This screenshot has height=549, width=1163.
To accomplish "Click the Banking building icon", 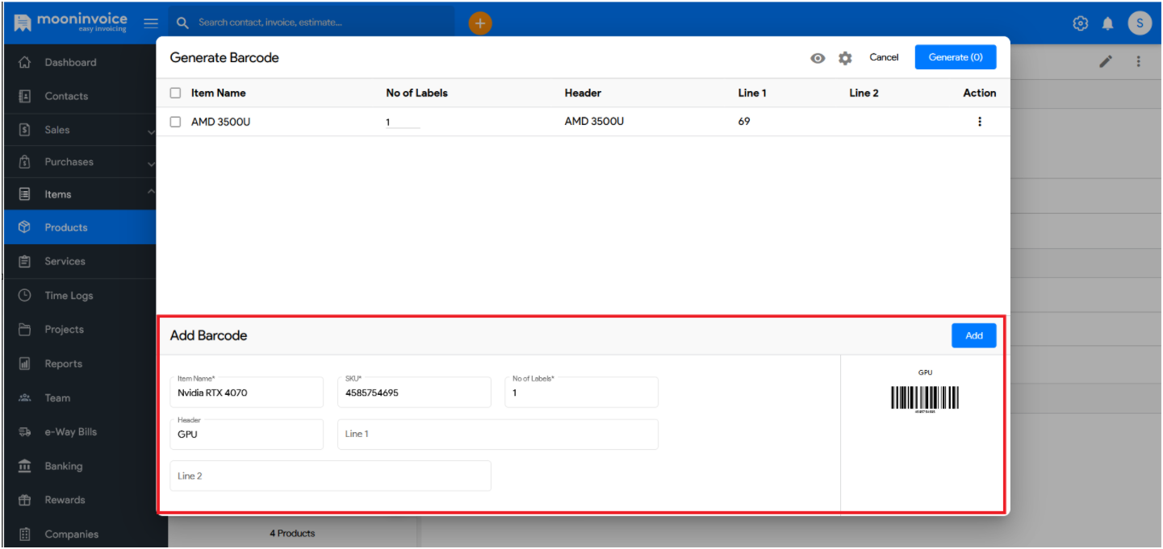I will (x=24, y=466).
